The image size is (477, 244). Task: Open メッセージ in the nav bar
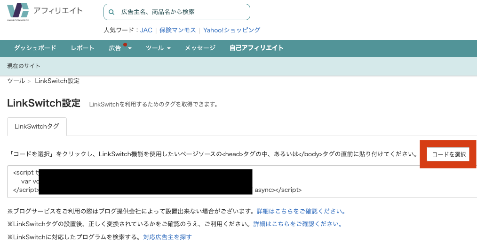tap(200, 48)
